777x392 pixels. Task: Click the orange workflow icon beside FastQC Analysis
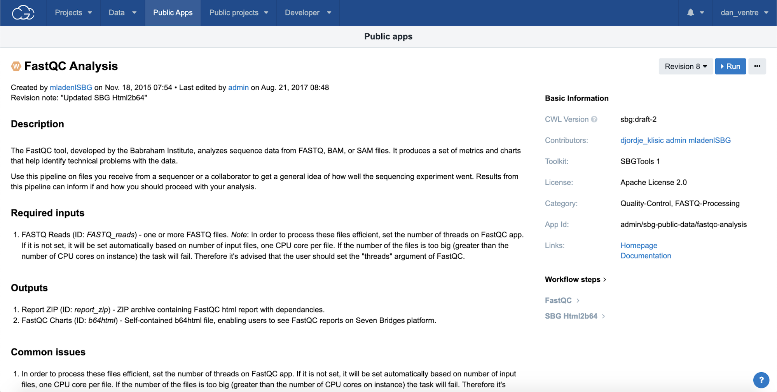[x=16, y=66]
